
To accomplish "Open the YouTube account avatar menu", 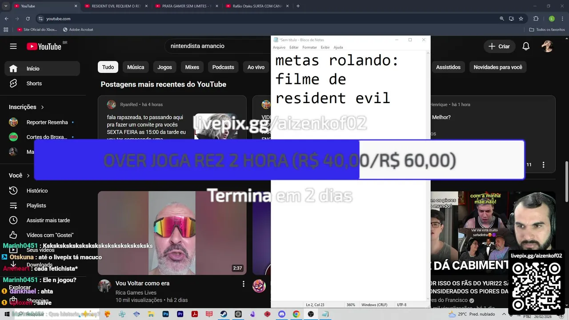I will 547,46.
